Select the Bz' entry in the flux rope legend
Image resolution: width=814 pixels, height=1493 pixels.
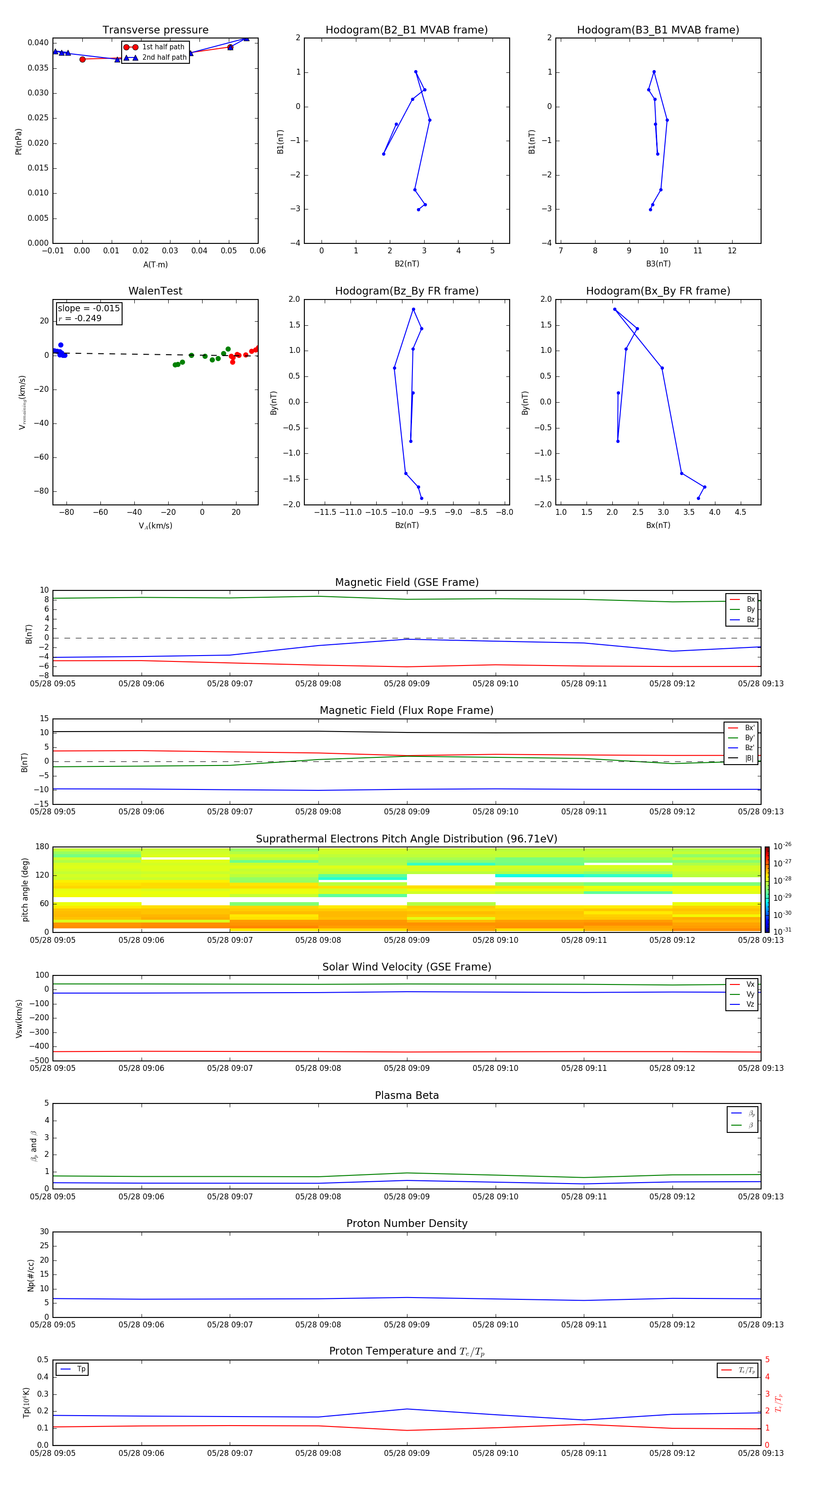coord(741,748)
